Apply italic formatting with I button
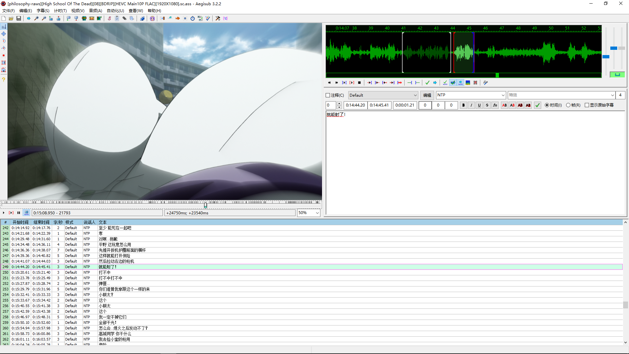 [x=471, y=105]
